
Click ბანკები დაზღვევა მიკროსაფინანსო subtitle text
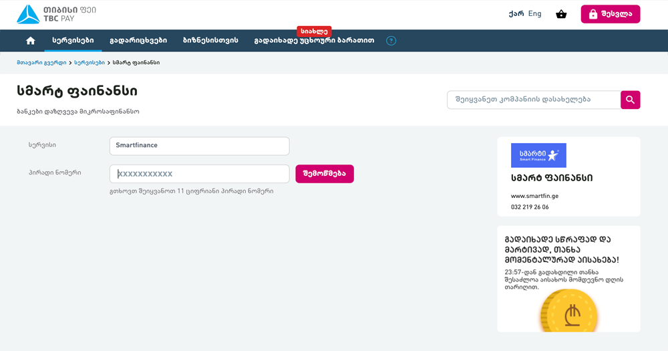78,112
